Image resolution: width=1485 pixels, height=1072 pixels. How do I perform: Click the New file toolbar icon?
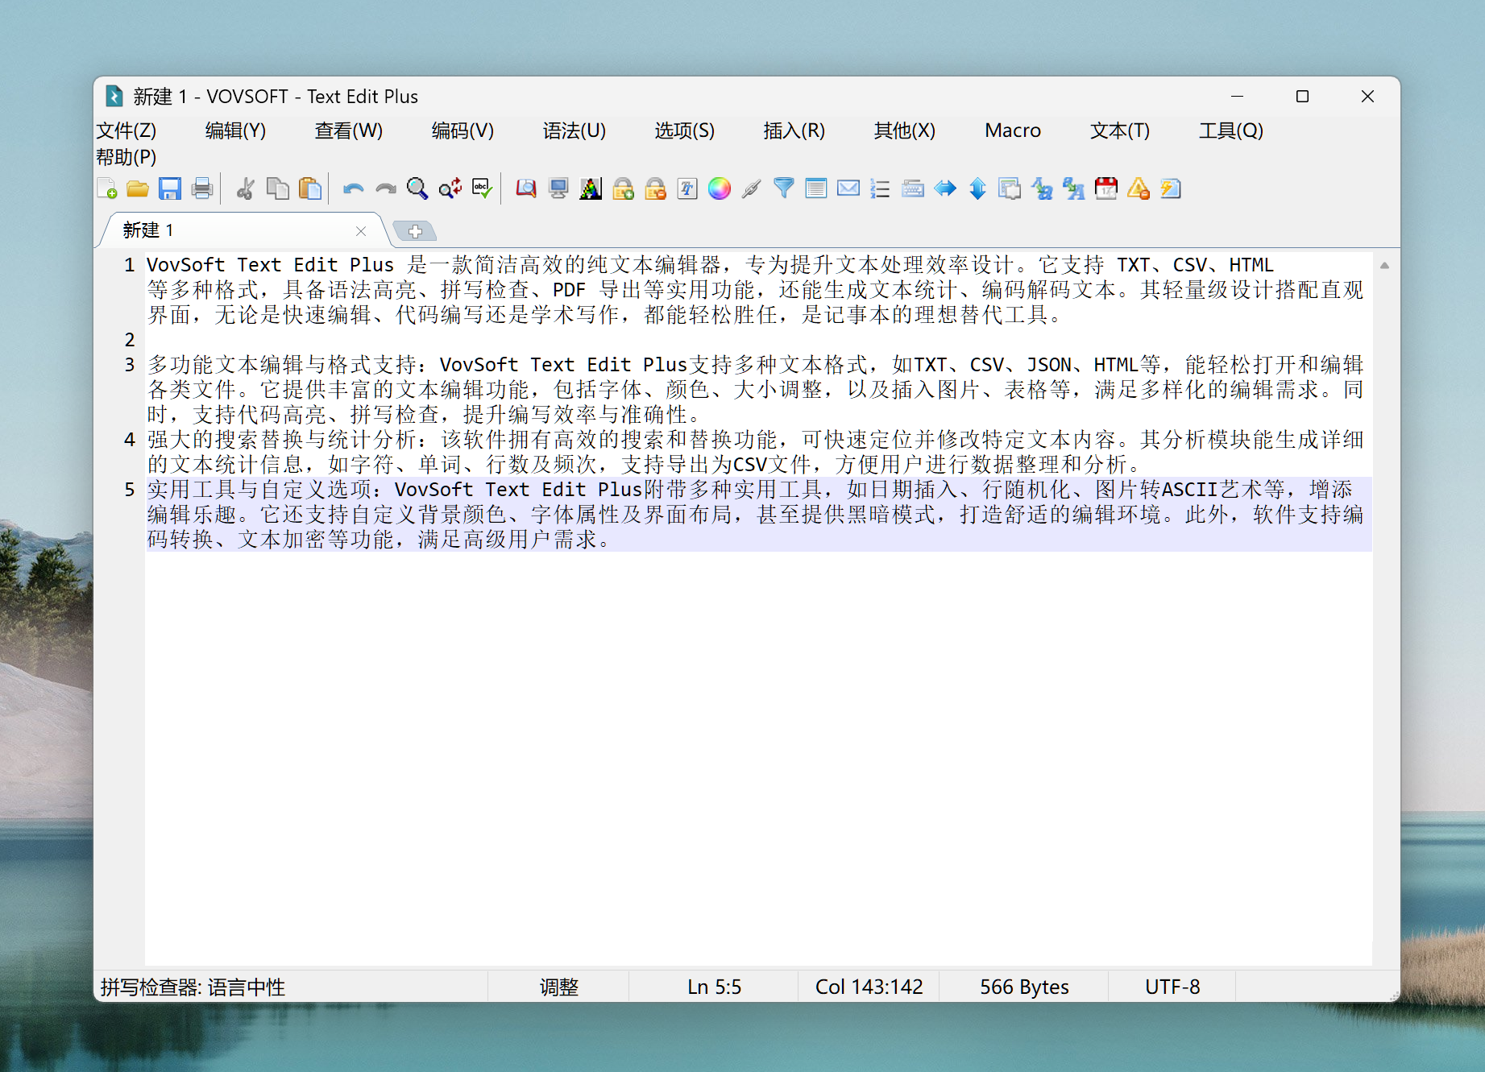pos(107,189)
